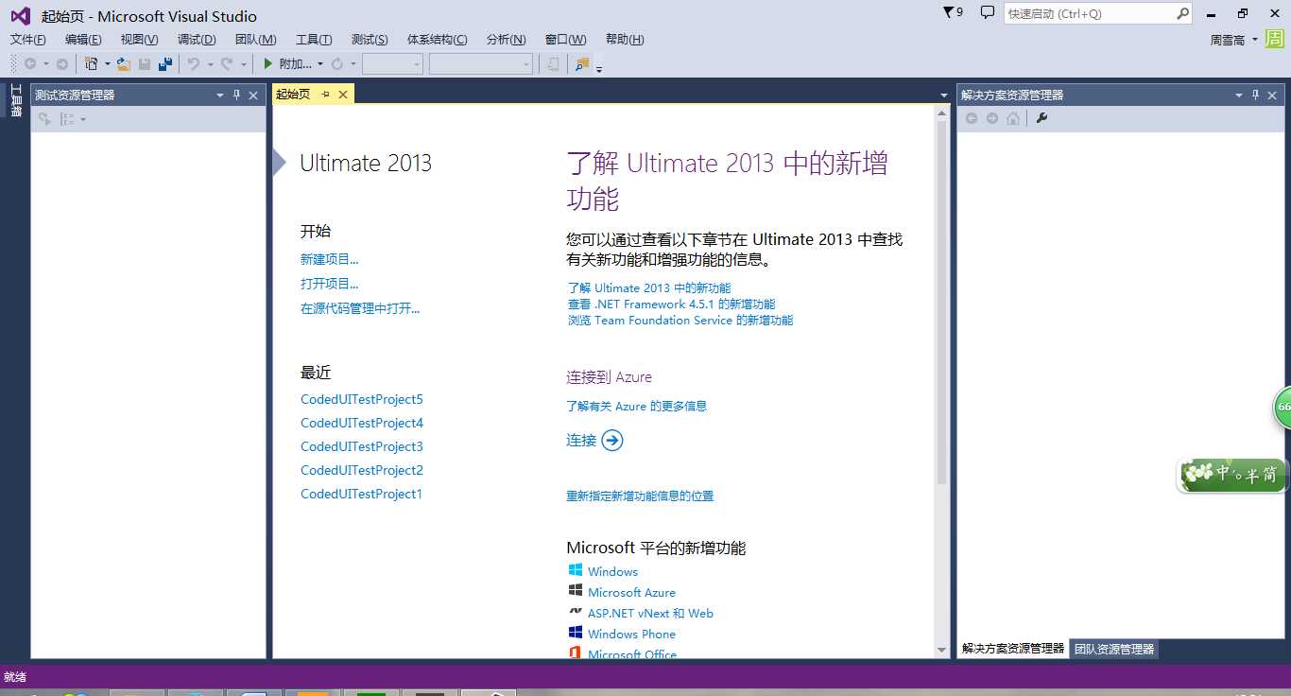Open recent project CodedUITestProject1
Screen dimensions: 1291x696
(362, 494)
